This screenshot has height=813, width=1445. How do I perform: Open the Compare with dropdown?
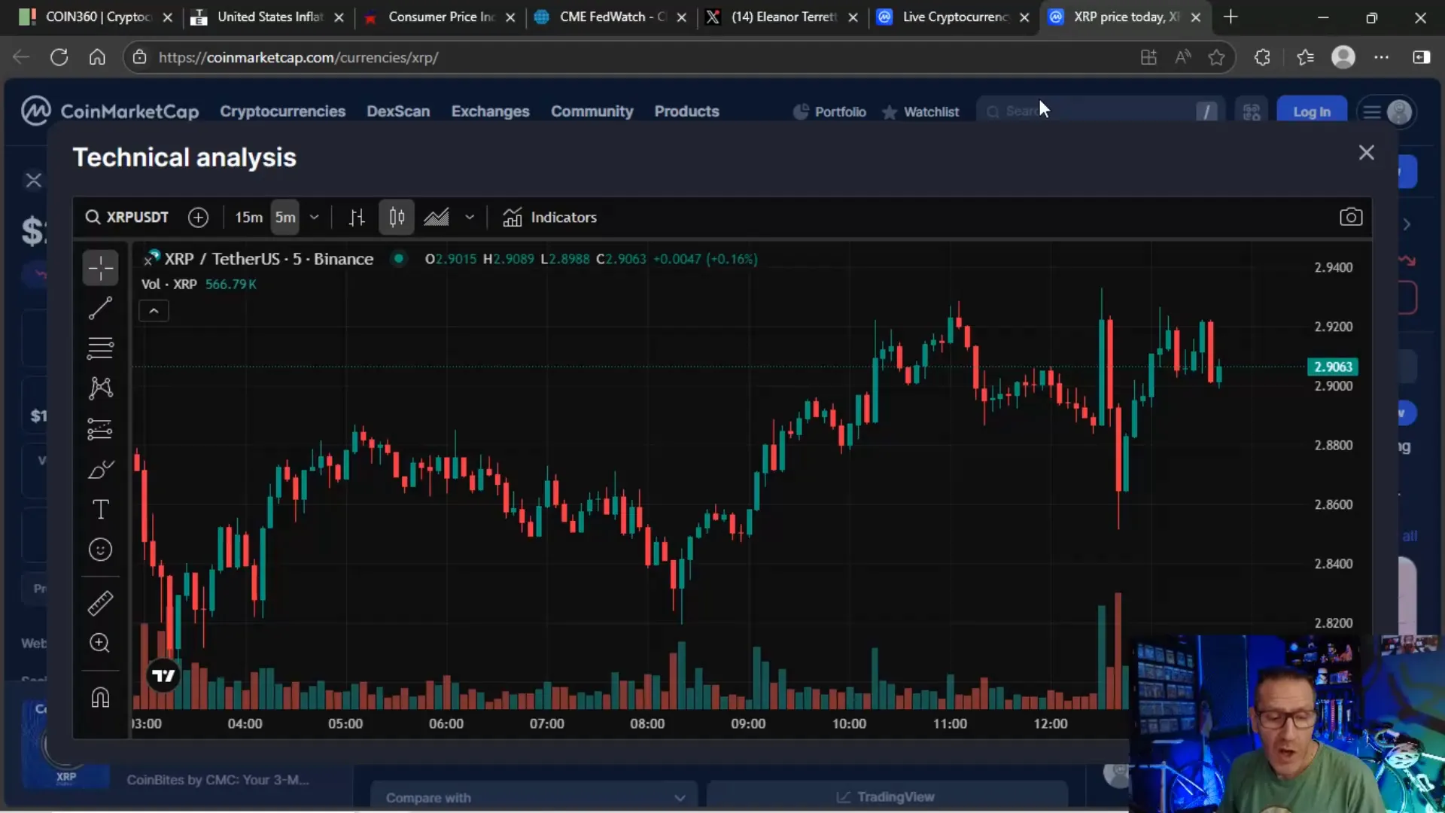tap(534, 797)
